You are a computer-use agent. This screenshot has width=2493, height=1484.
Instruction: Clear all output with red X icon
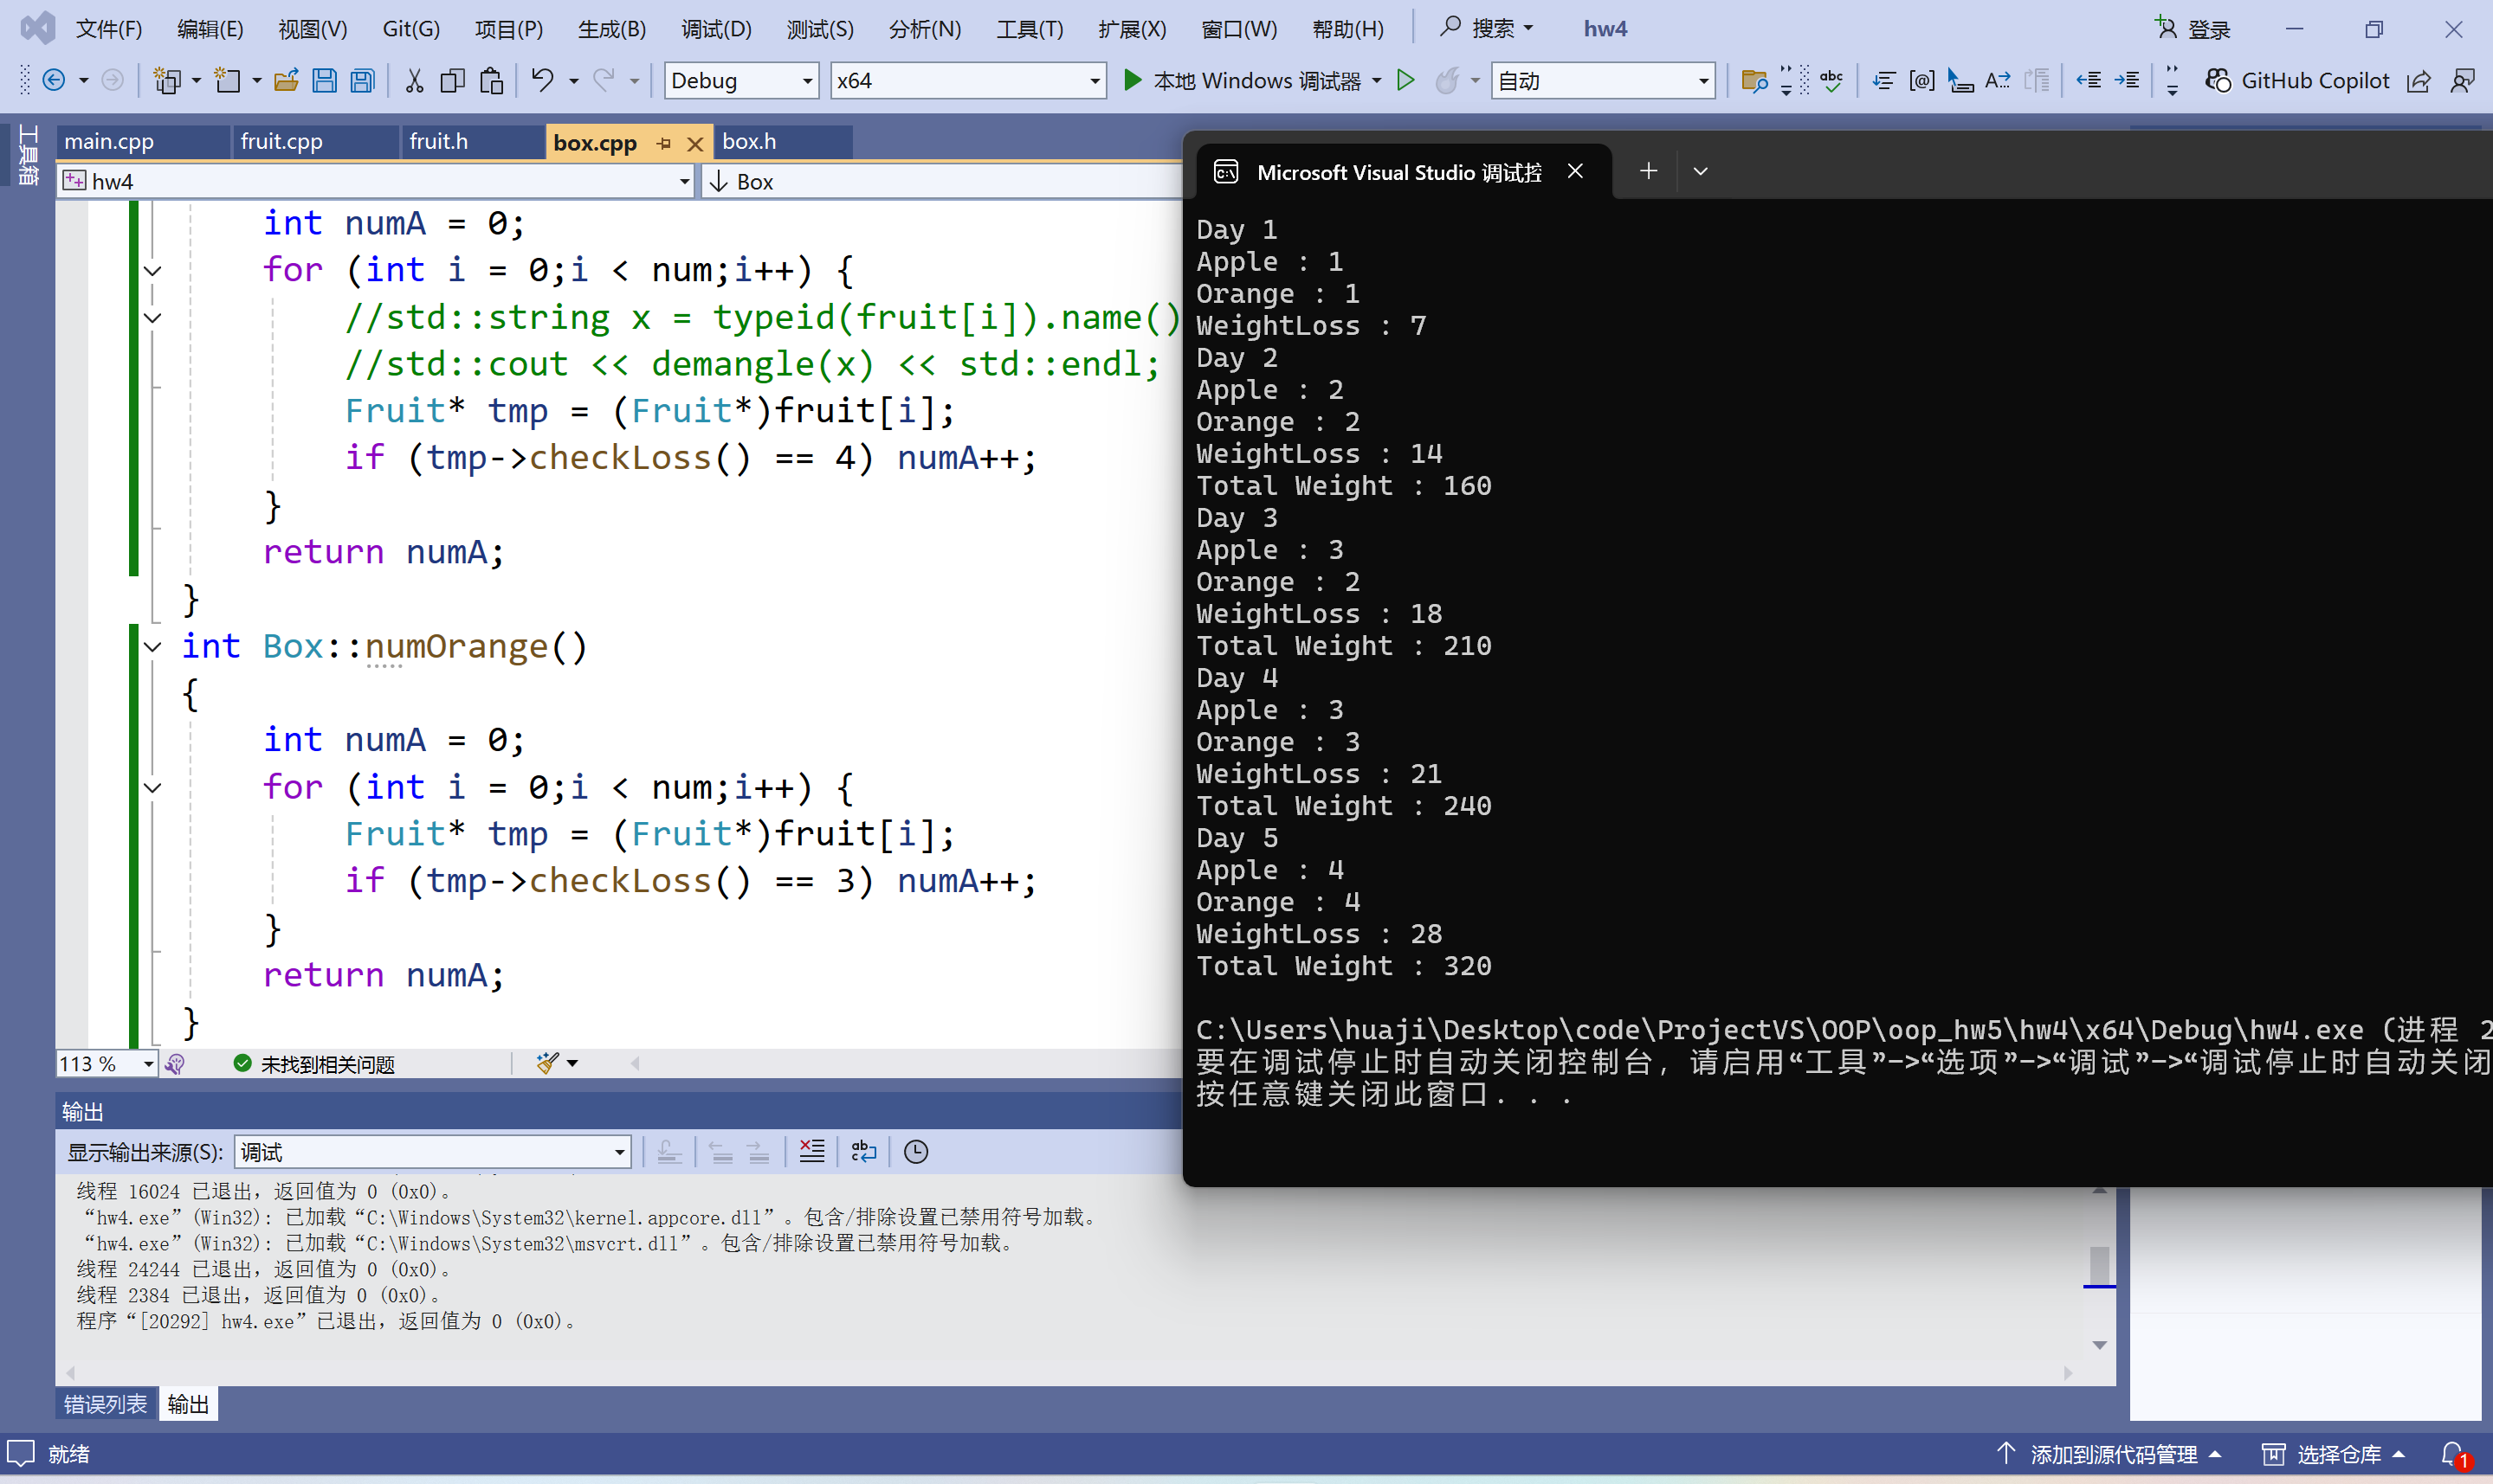[812, 1152]
